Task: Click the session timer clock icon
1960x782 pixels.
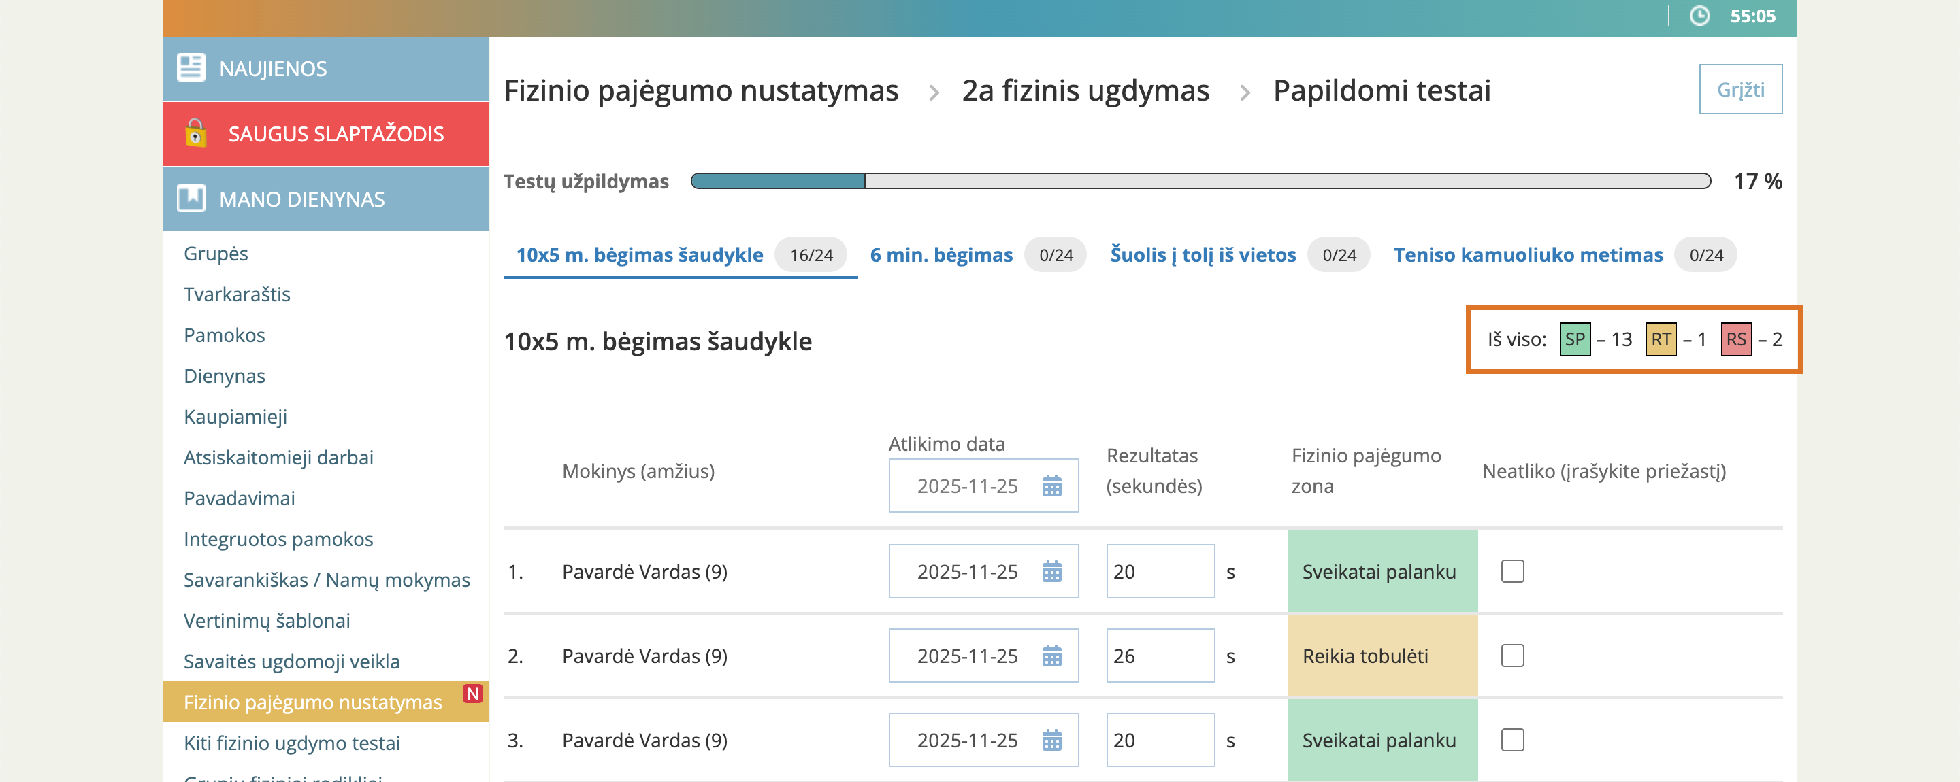Action: pyautogui.click(x=1699, y=16)
